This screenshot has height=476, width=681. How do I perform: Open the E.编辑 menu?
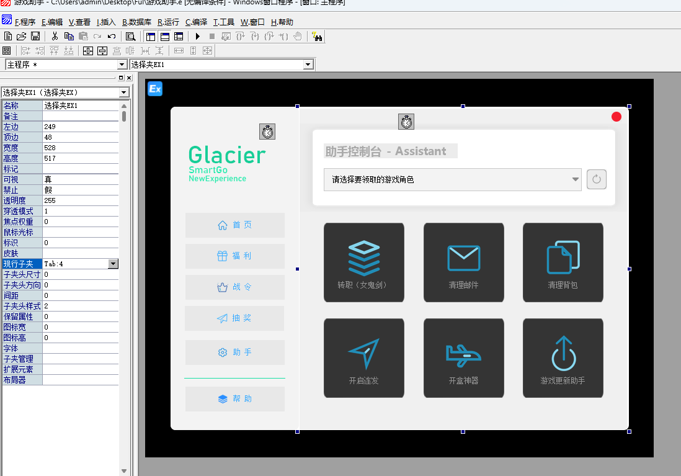52,22
